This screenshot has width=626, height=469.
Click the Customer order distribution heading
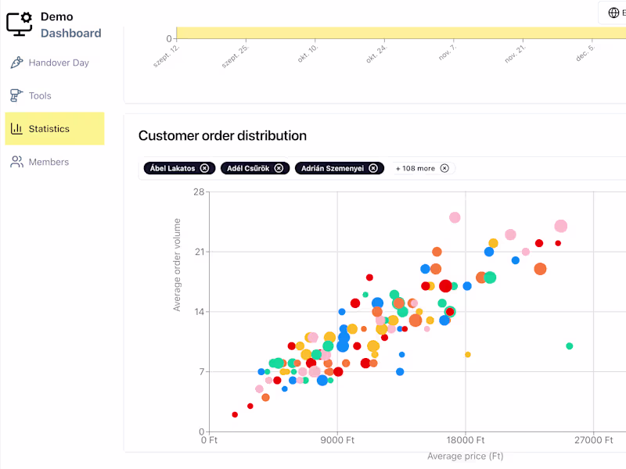point(222,136)
